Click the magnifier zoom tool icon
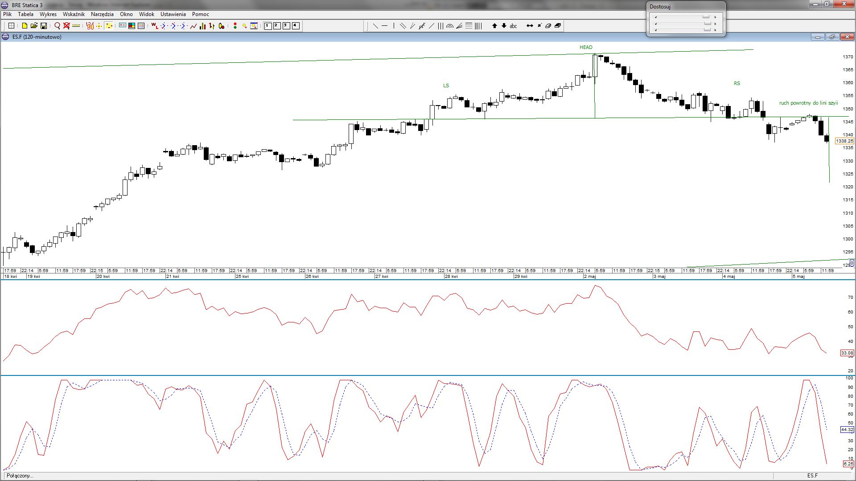Image resolution: width=856 pixels, height=481 pixels. click(57, 26)
